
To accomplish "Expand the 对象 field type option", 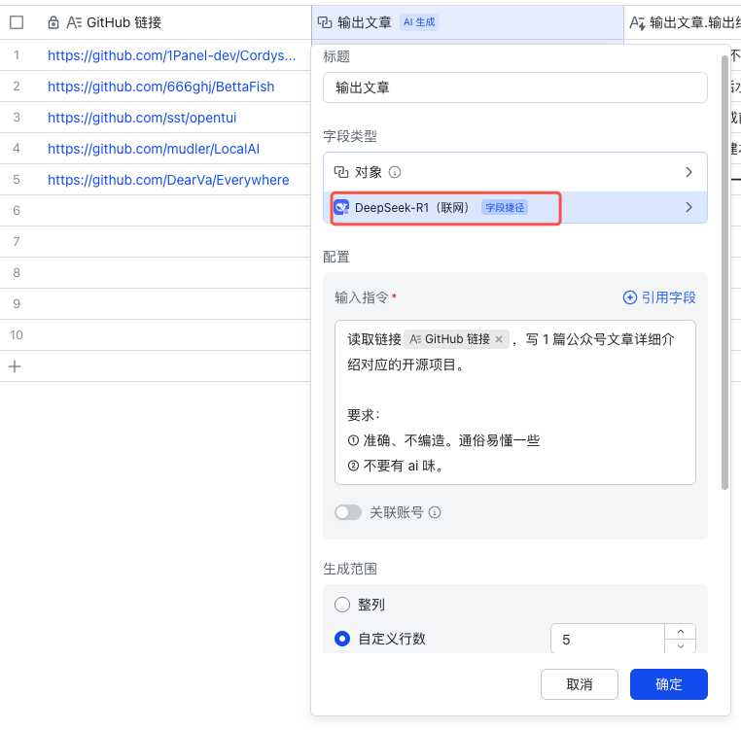I will point(689,172).
